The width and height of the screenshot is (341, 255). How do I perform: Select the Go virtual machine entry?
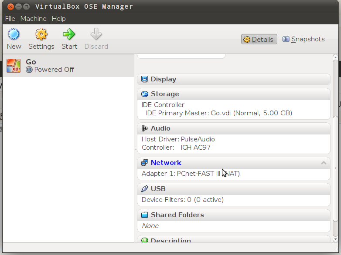tap(68, 66)
